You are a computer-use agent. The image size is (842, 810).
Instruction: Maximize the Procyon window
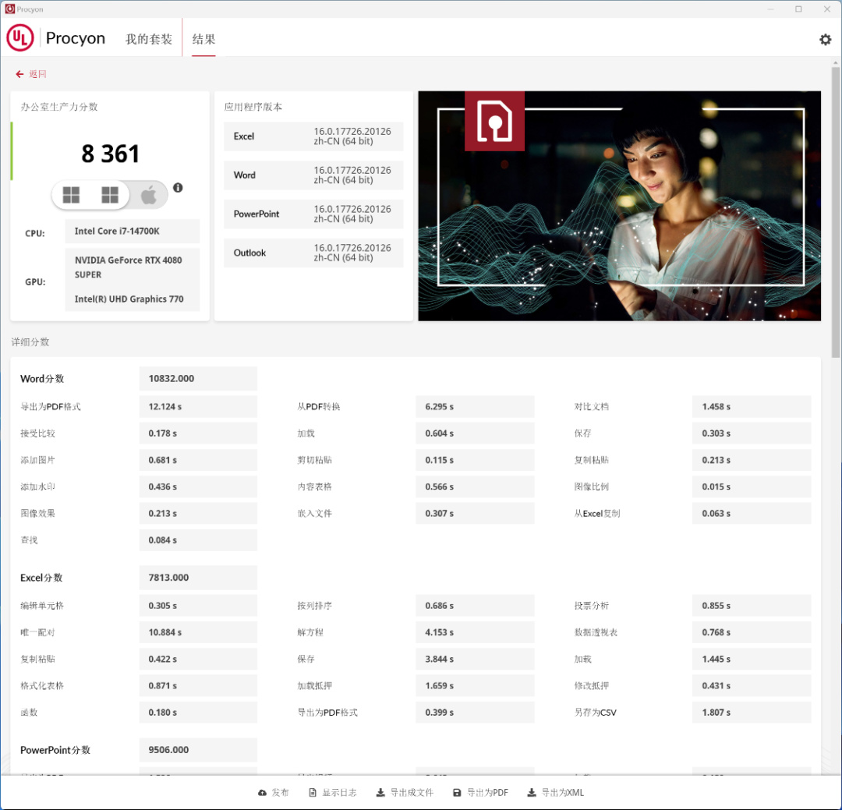798,9
